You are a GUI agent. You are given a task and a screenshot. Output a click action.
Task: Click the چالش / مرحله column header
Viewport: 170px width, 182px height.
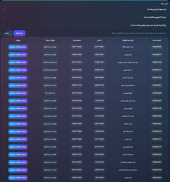tap(50, 40)
